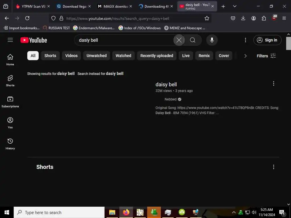Click the extension icon with badge 48
Viewport: 291px width, 218px height.
pyautogui.click(x=274, y=18)
